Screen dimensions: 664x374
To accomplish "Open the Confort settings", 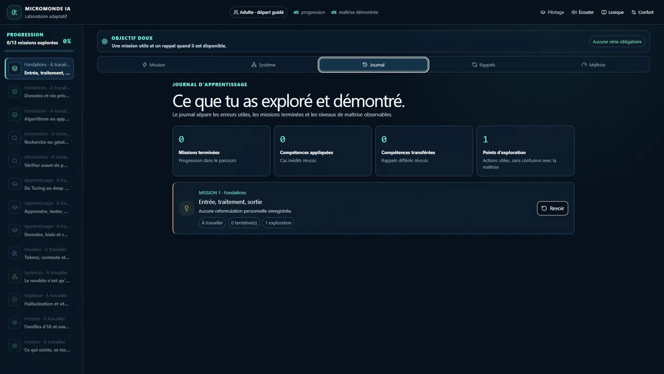I will (x=642, y=12).
